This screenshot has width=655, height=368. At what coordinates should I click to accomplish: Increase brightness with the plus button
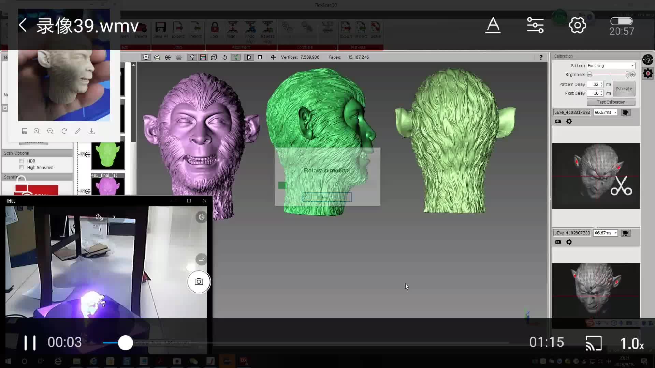tap(633, 74)
